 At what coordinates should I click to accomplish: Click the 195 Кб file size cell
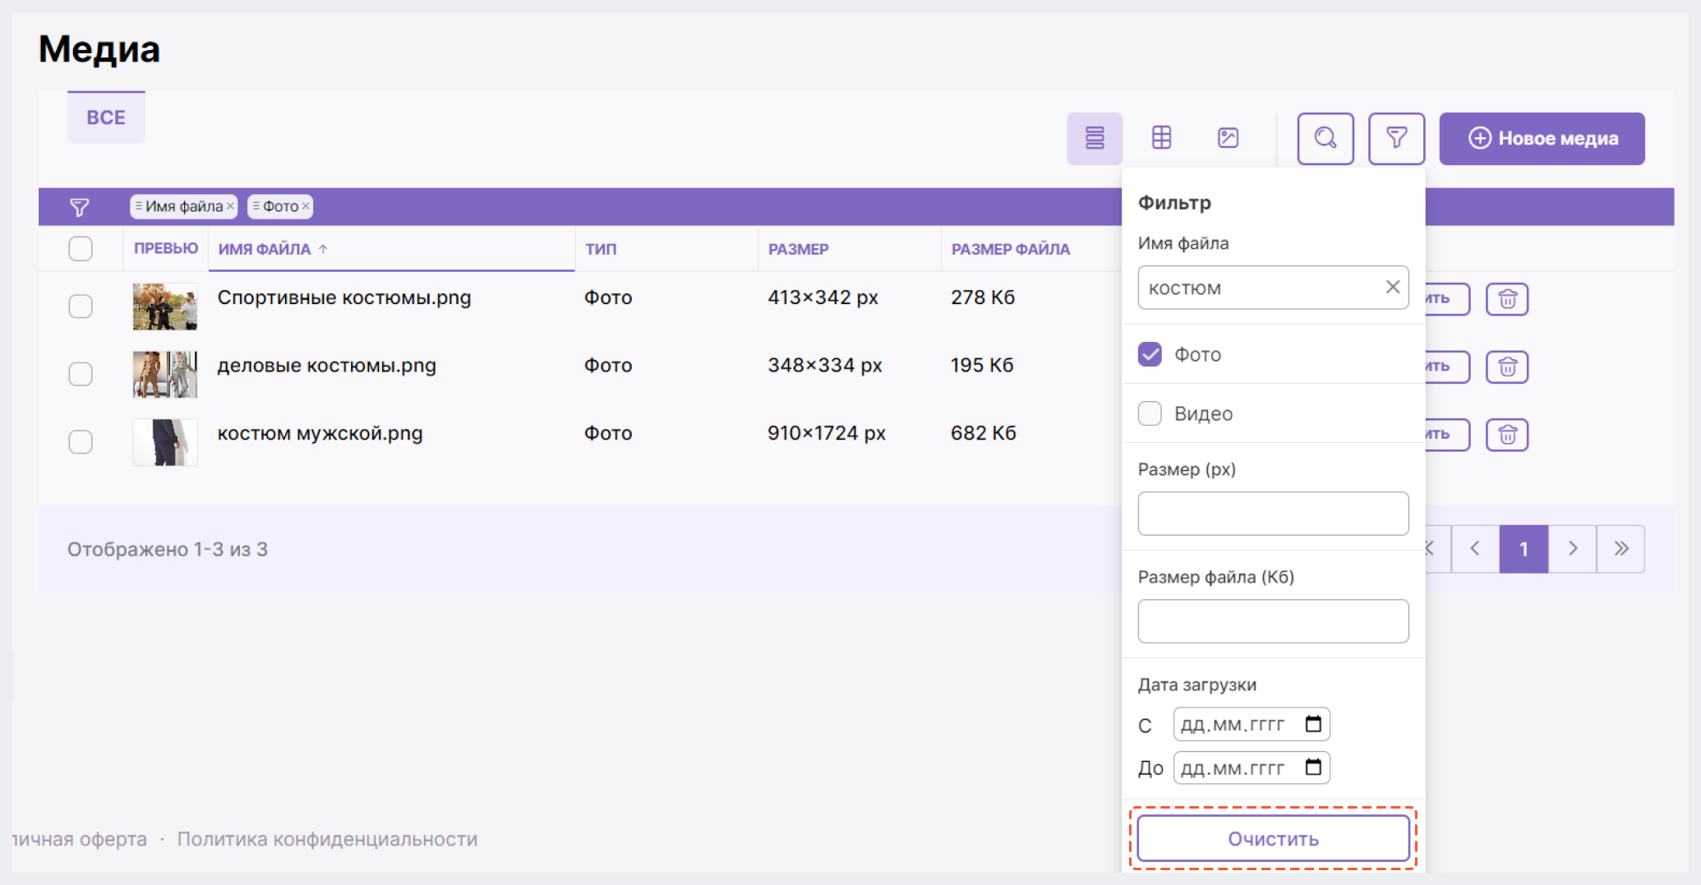click(982, 365)
